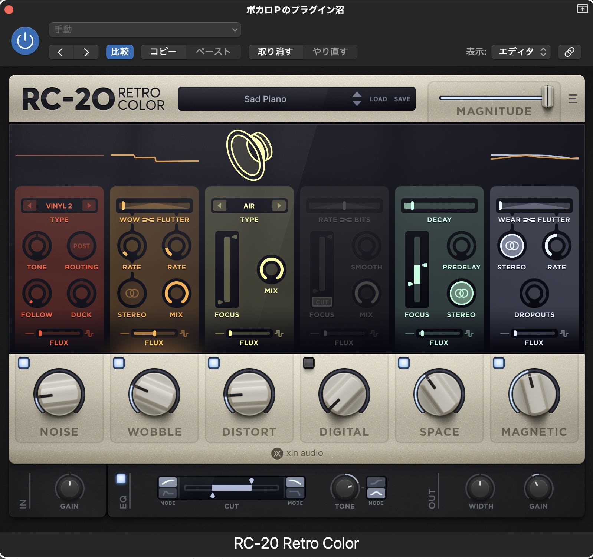This screenshot has width=593, height=559.
Task: Click the Noise FOLLOW knob
Action: pyautogui.click(x=37, y=293)
